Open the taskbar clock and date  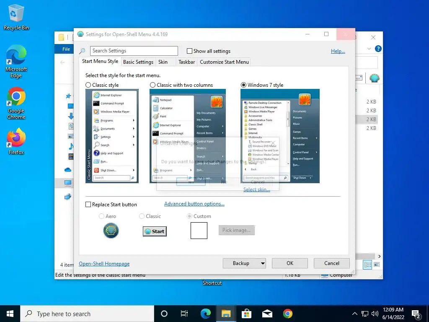pyautogui.click(x=393, y=314)
